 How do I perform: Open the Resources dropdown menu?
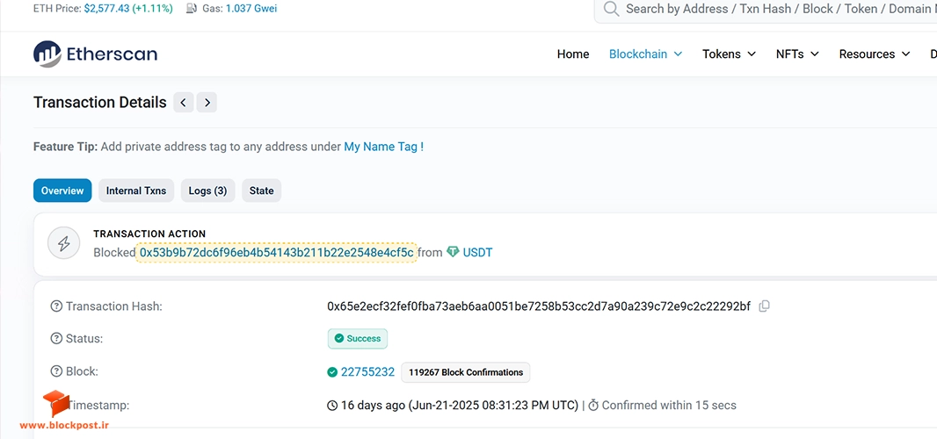(875, 54)
